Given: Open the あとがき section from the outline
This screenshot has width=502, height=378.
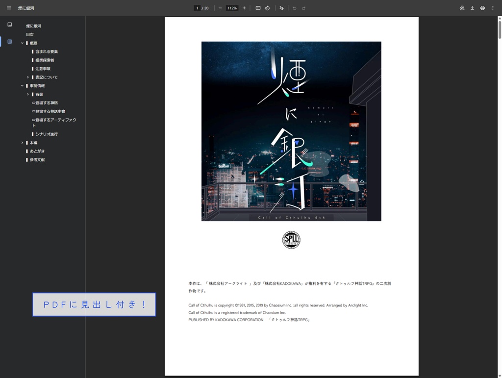Looking at the screenshot, I should click(38, 151).
